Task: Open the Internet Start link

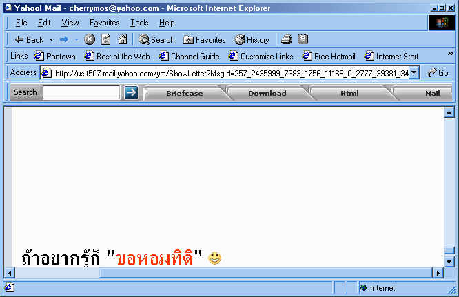Action: pos(391,57)
